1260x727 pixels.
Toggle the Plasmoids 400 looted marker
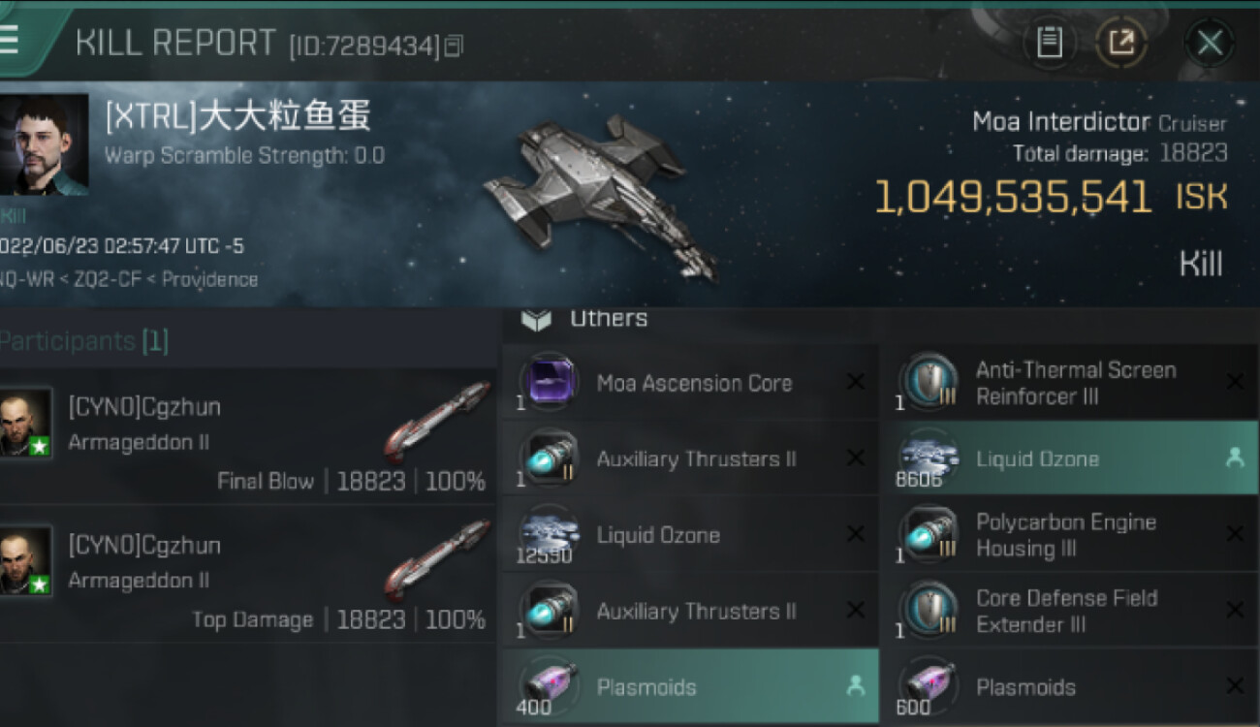[x=855, y=686]
